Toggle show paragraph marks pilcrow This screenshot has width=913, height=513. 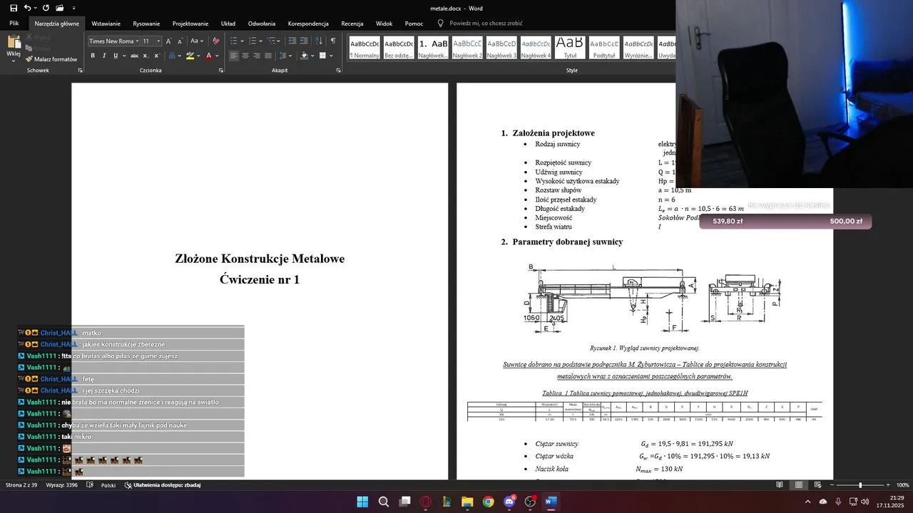[333, 41]
